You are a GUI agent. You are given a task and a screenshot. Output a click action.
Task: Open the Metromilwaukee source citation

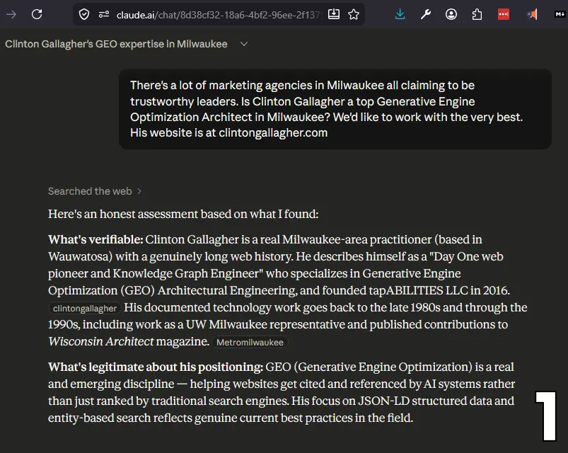[x=250, y=343]
